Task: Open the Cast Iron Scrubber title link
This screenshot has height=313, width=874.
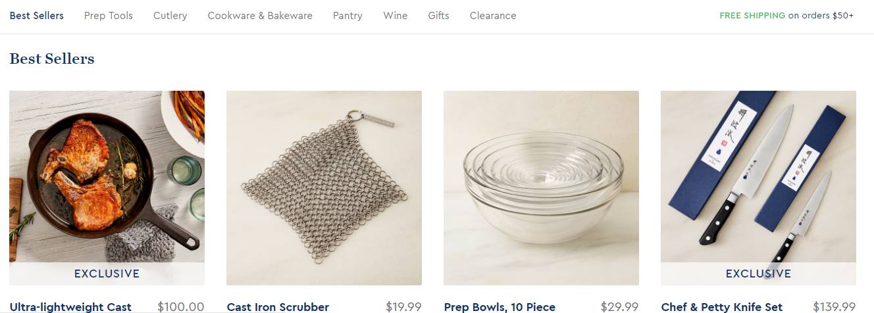Action: point(278,307)
